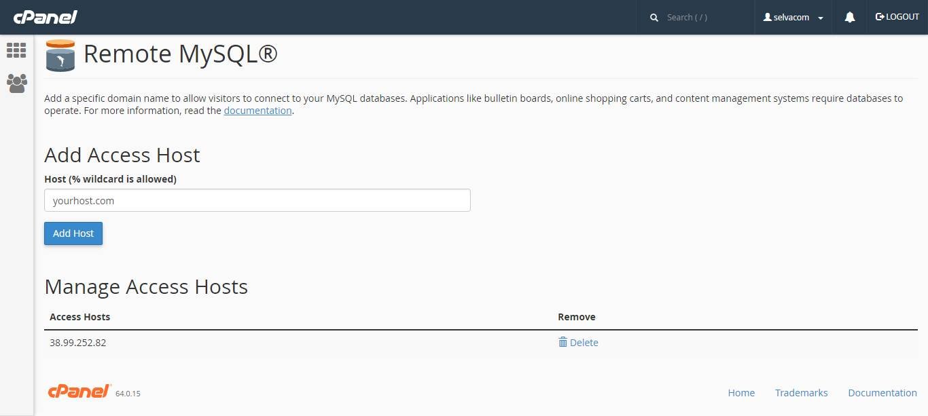Open the documentation link in description
The width and height of the screenshot is (928, 416).
click(x=257, y=111)
